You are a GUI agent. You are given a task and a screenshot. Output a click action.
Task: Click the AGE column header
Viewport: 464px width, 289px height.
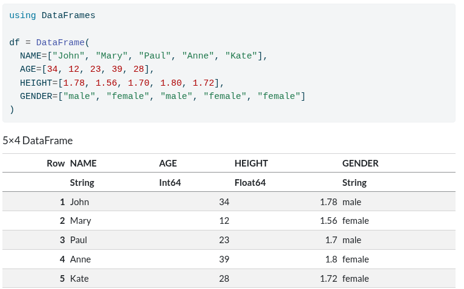[x=168, y=163]
